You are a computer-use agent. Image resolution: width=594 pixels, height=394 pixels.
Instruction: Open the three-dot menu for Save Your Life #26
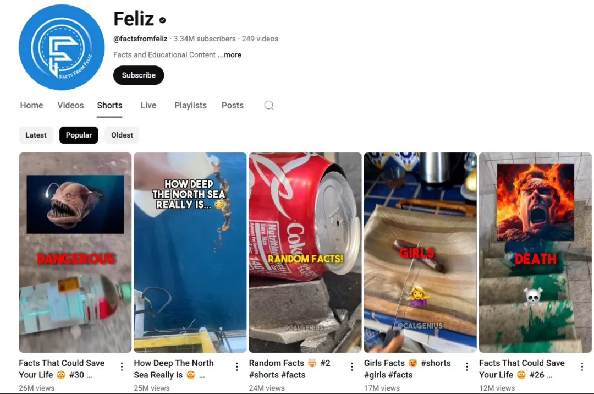click(x=582, y=366)
